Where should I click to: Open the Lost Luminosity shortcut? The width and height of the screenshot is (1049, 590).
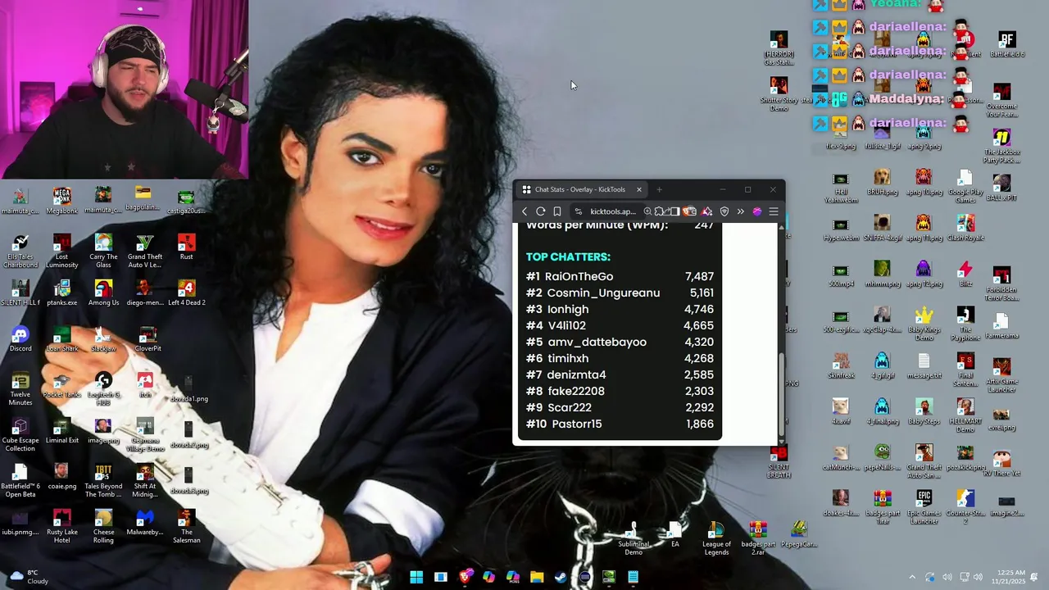[x=61, y=251]
